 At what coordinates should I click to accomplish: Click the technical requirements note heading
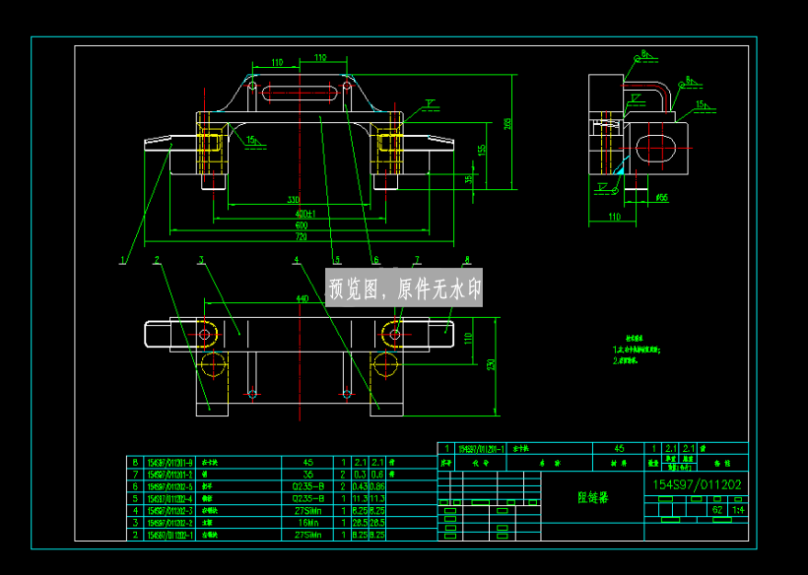[637, 340]
